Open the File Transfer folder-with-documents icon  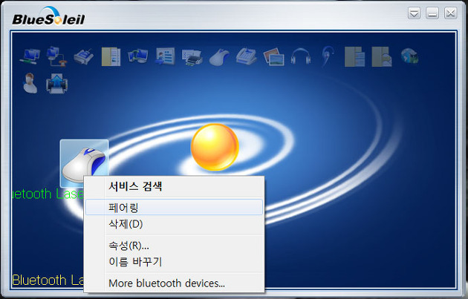(111, 56)
